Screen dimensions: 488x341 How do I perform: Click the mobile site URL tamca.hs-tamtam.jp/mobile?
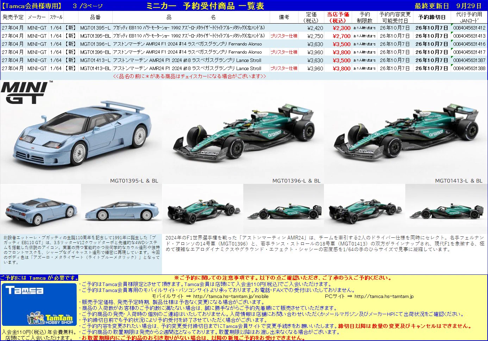click(x=231, y=296)
